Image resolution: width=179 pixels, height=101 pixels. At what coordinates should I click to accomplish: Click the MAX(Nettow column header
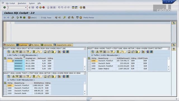38,83
